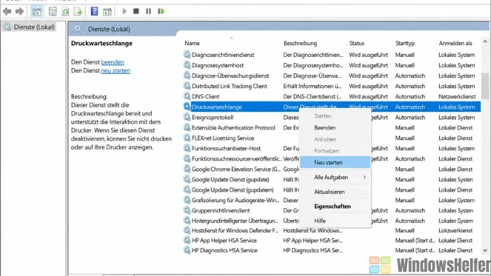The width and height of the screenshot is (491, 276).
Task: Select Dienste (Lokal) in left tree
Action: click(29, 27)
